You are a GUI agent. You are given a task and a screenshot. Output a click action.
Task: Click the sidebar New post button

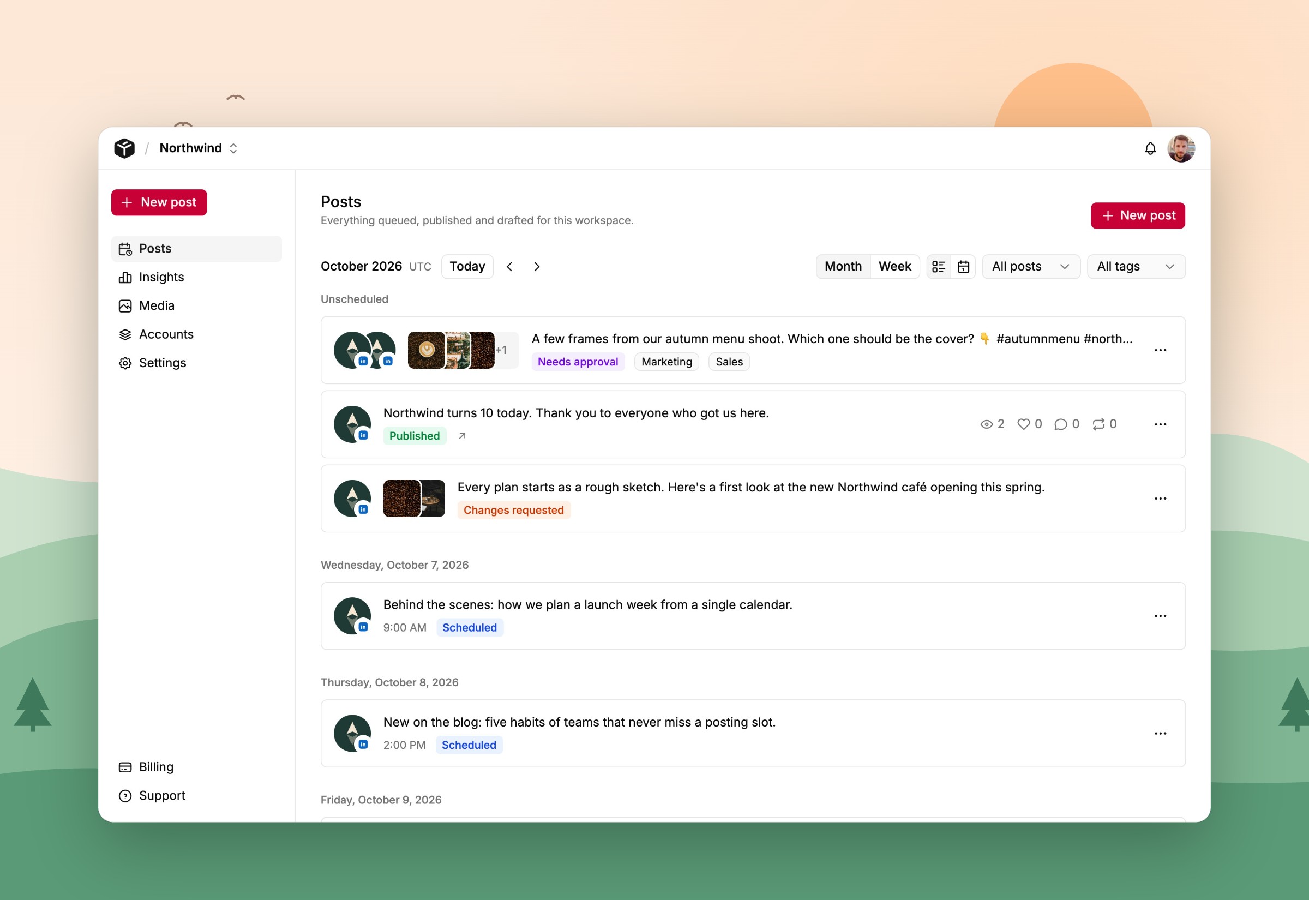coord(159,202)
